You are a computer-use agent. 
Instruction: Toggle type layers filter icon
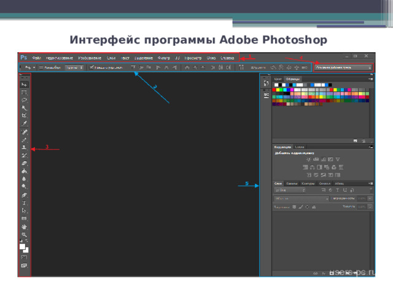338,190
